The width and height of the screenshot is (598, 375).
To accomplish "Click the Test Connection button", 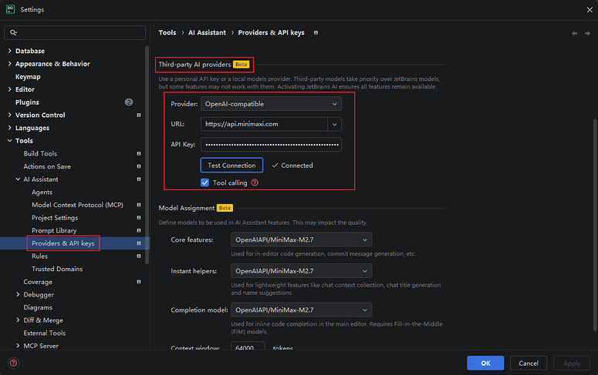I will 231,166.
